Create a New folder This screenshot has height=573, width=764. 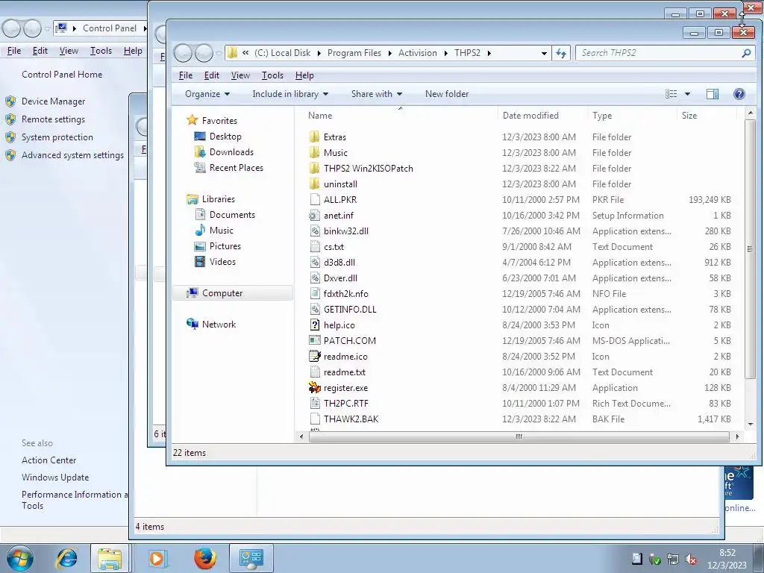click(x=447, y=94)
